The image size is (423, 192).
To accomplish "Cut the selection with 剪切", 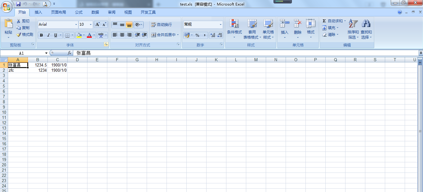I will tap(23, 21).
